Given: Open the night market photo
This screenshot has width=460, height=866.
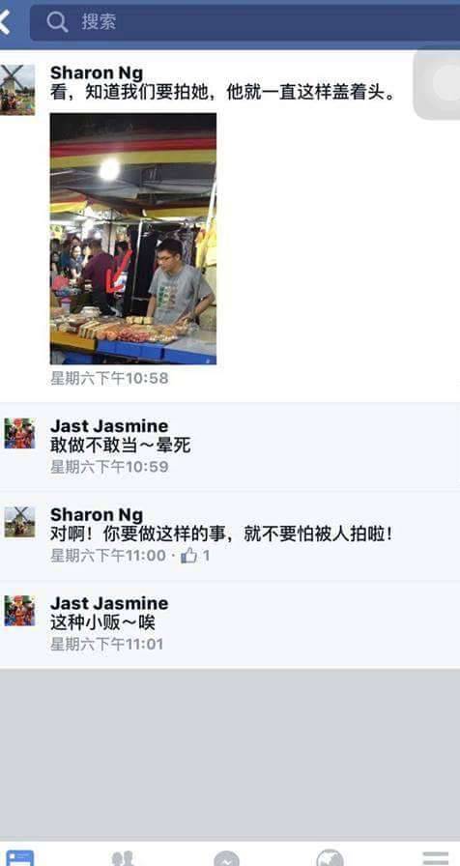Looking at the screenshot, I should [133, 239].
